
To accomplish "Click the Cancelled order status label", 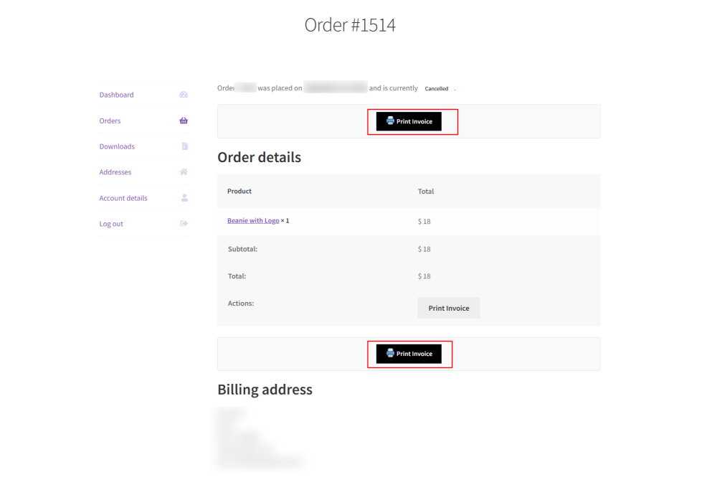I will 437,89.
